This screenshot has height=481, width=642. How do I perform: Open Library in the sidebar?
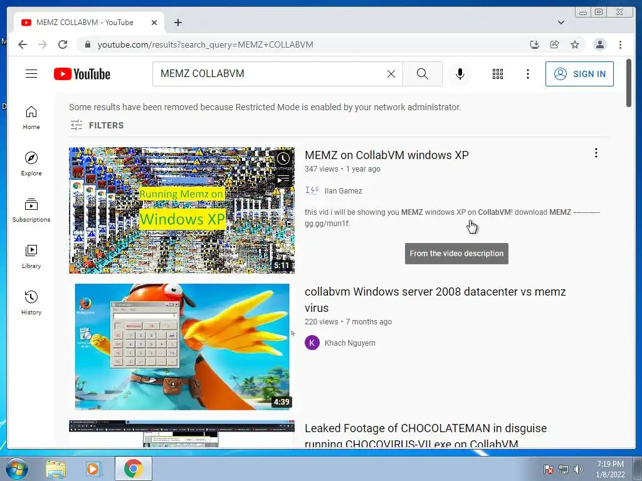pos(31,256)
